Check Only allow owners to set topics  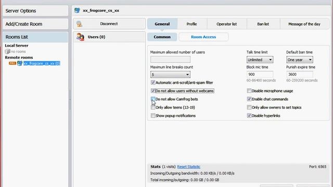[x=249, y=108]
